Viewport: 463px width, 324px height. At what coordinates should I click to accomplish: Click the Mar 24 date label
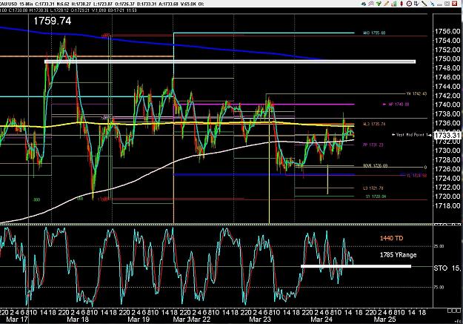(x=322, y=320)
